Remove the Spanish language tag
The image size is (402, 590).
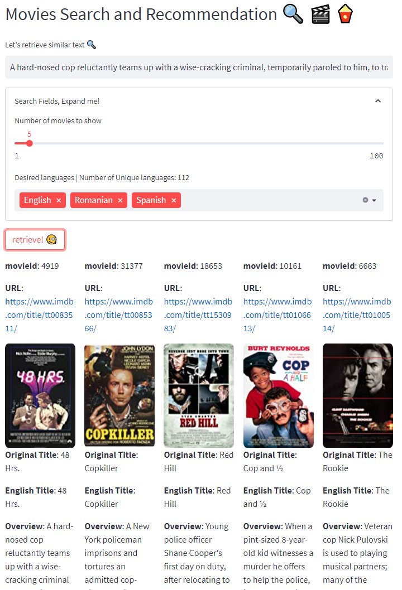point(174,201)
